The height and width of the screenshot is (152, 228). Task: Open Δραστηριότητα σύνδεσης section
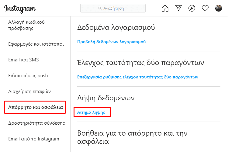(37, 123)
